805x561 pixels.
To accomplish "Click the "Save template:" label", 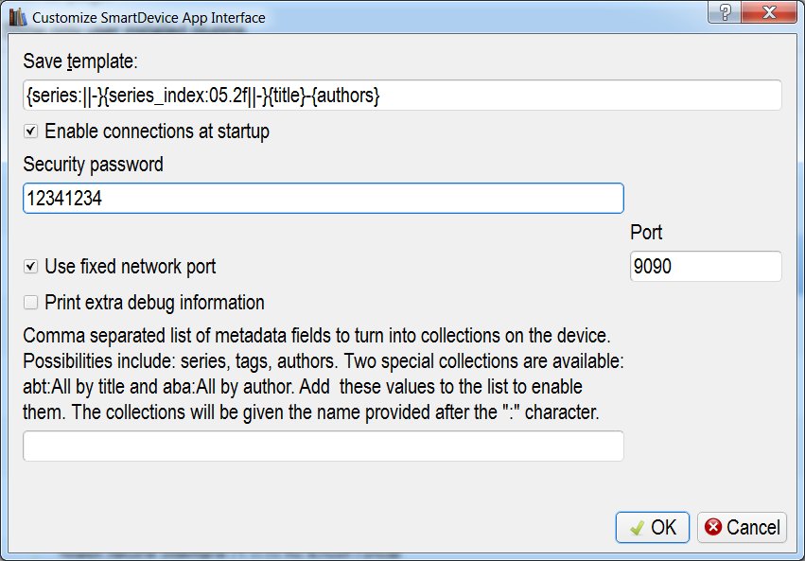I will [80, 62].
